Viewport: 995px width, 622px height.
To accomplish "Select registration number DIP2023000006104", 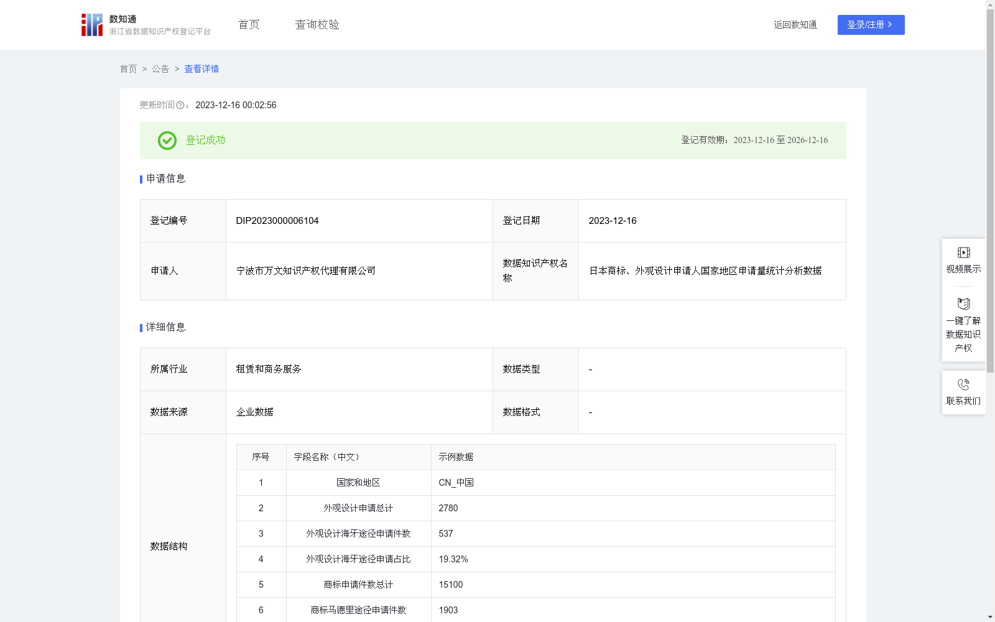I will pyautogui.click(x=277, y=221).
